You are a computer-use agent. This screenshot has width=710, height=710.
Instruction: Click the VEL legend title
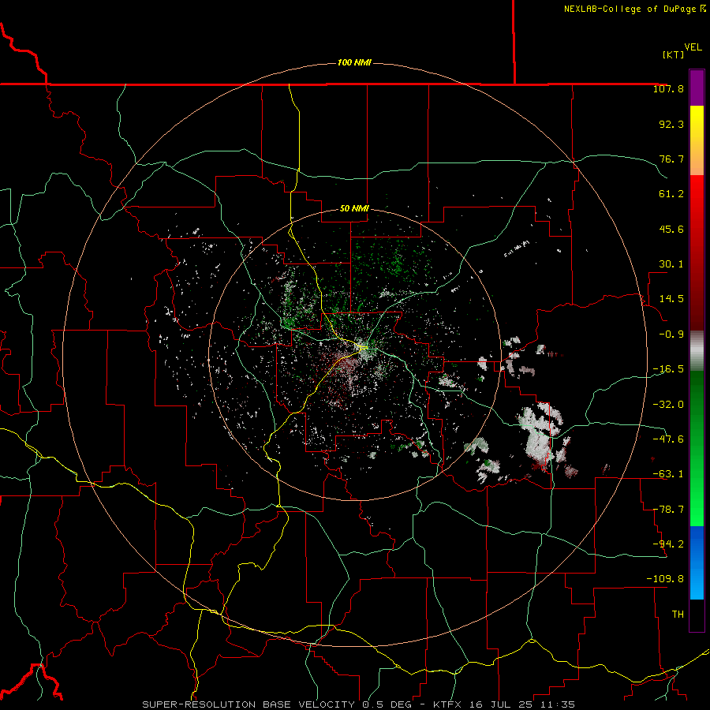[x=693, y=47]
